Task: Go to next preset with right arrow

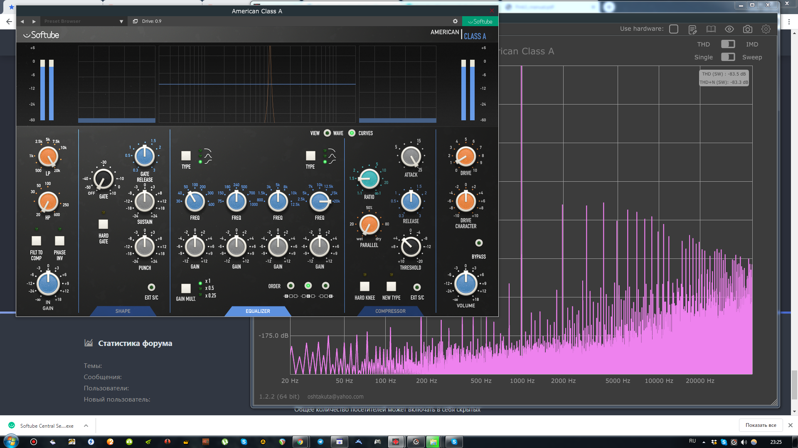Action: click(x=34, y=21)
